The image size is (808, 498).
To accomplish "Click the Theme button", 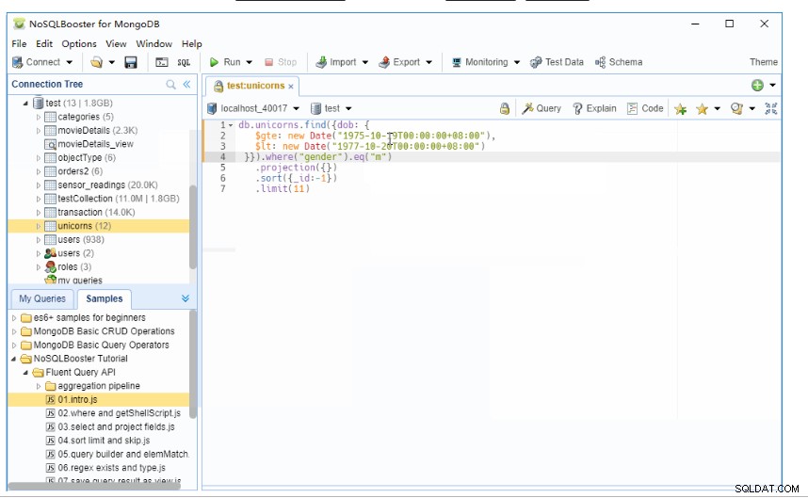I will (763, 62).
